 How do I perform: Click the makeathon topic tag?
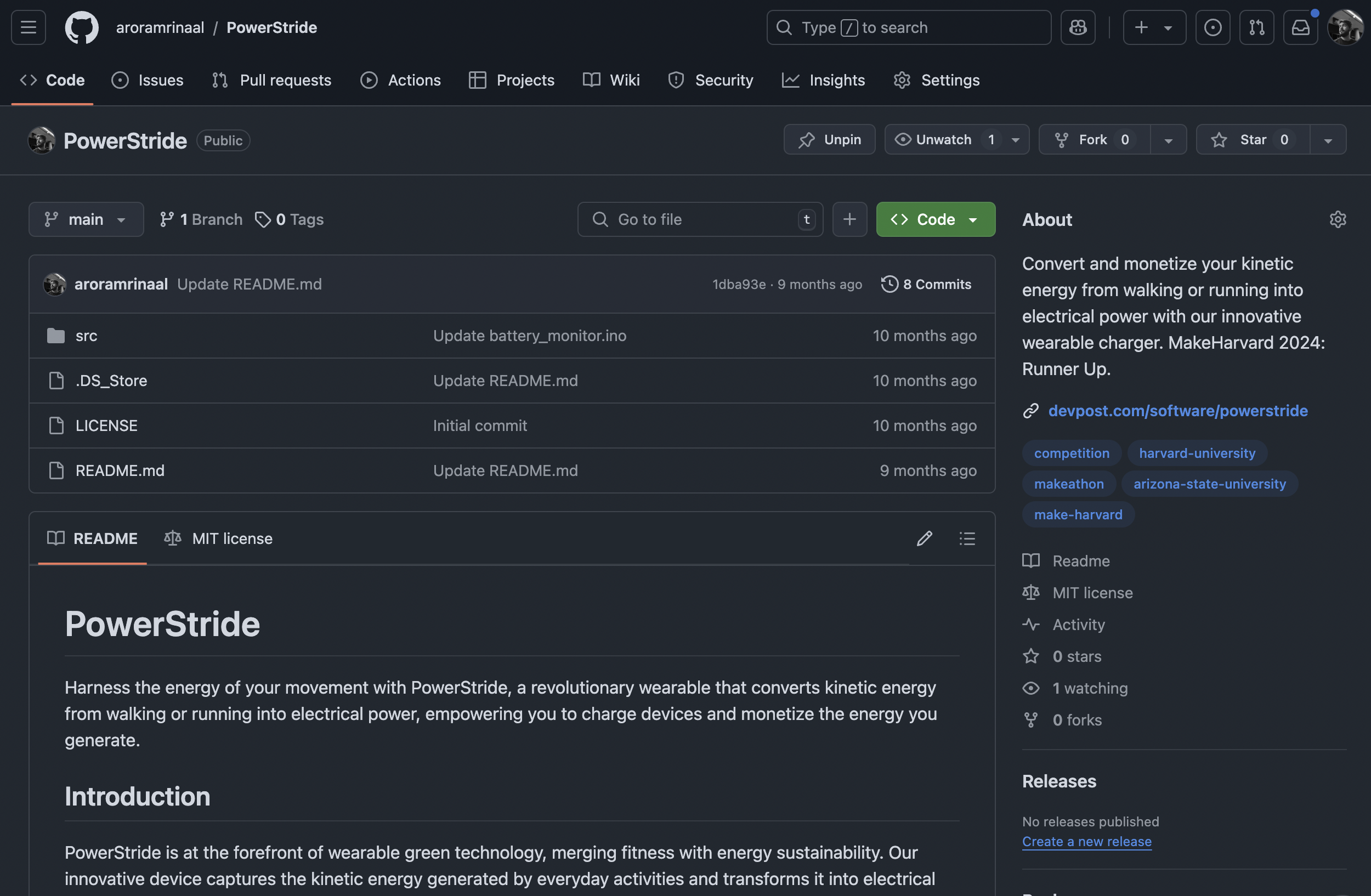[1069, 484]
